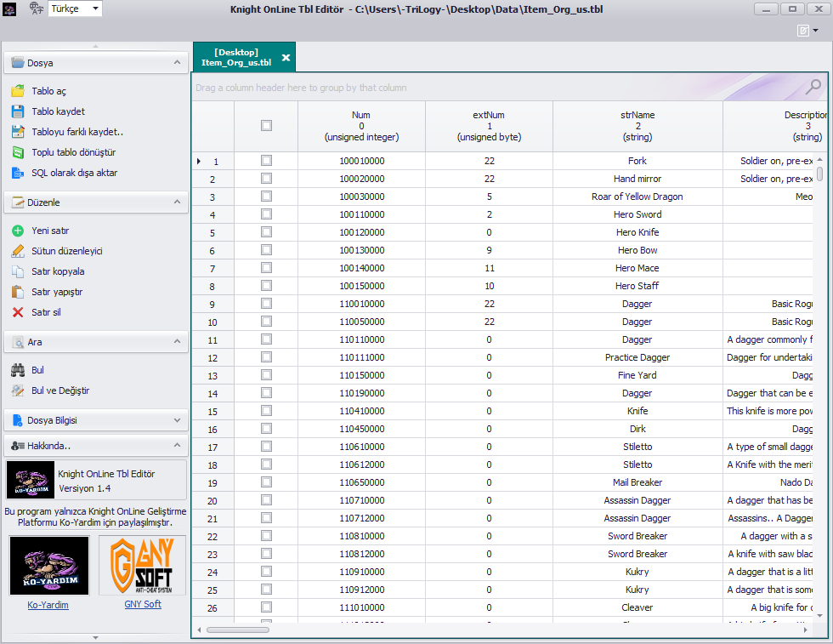Open the GNY Soft link
Image resolution: width=833 pixels, height=644 pixels.
(x=142, y=604)
